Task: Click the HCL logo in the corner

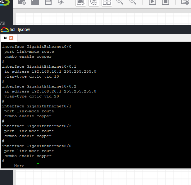Action: point(5,3)
